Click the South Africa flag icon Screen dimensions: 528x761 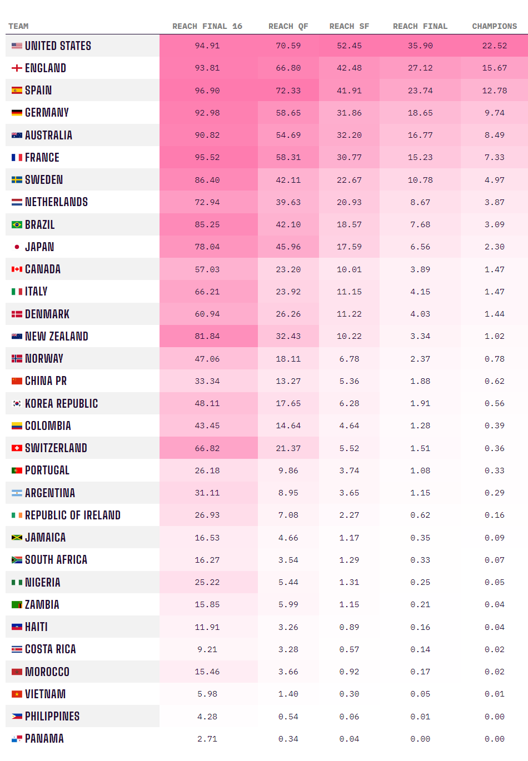pos(17,560)
